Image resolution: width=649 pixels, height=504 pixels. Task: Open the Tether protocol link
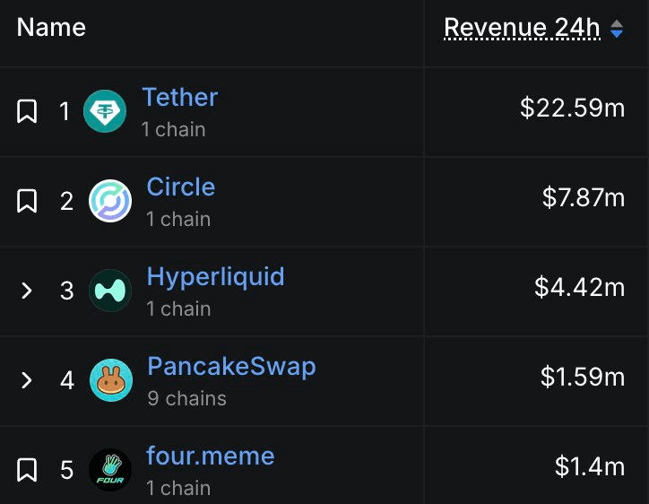179,97
